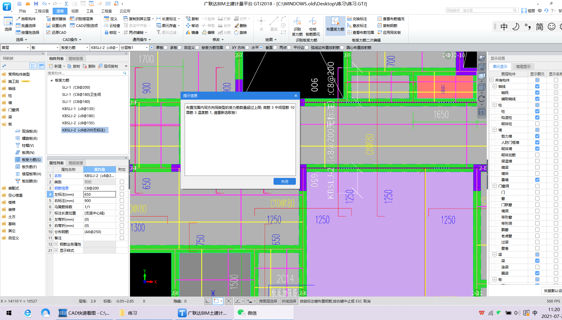
Task: Open CAD快速看图 from taskbar
Action: click(x=85, y=313)
